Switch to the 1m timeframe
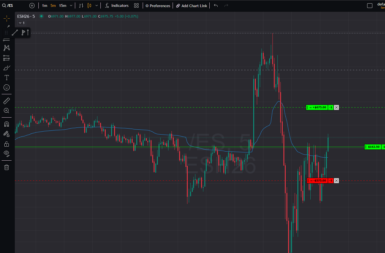This screenshot has width=385, height=253. click(x=44, y=6)
